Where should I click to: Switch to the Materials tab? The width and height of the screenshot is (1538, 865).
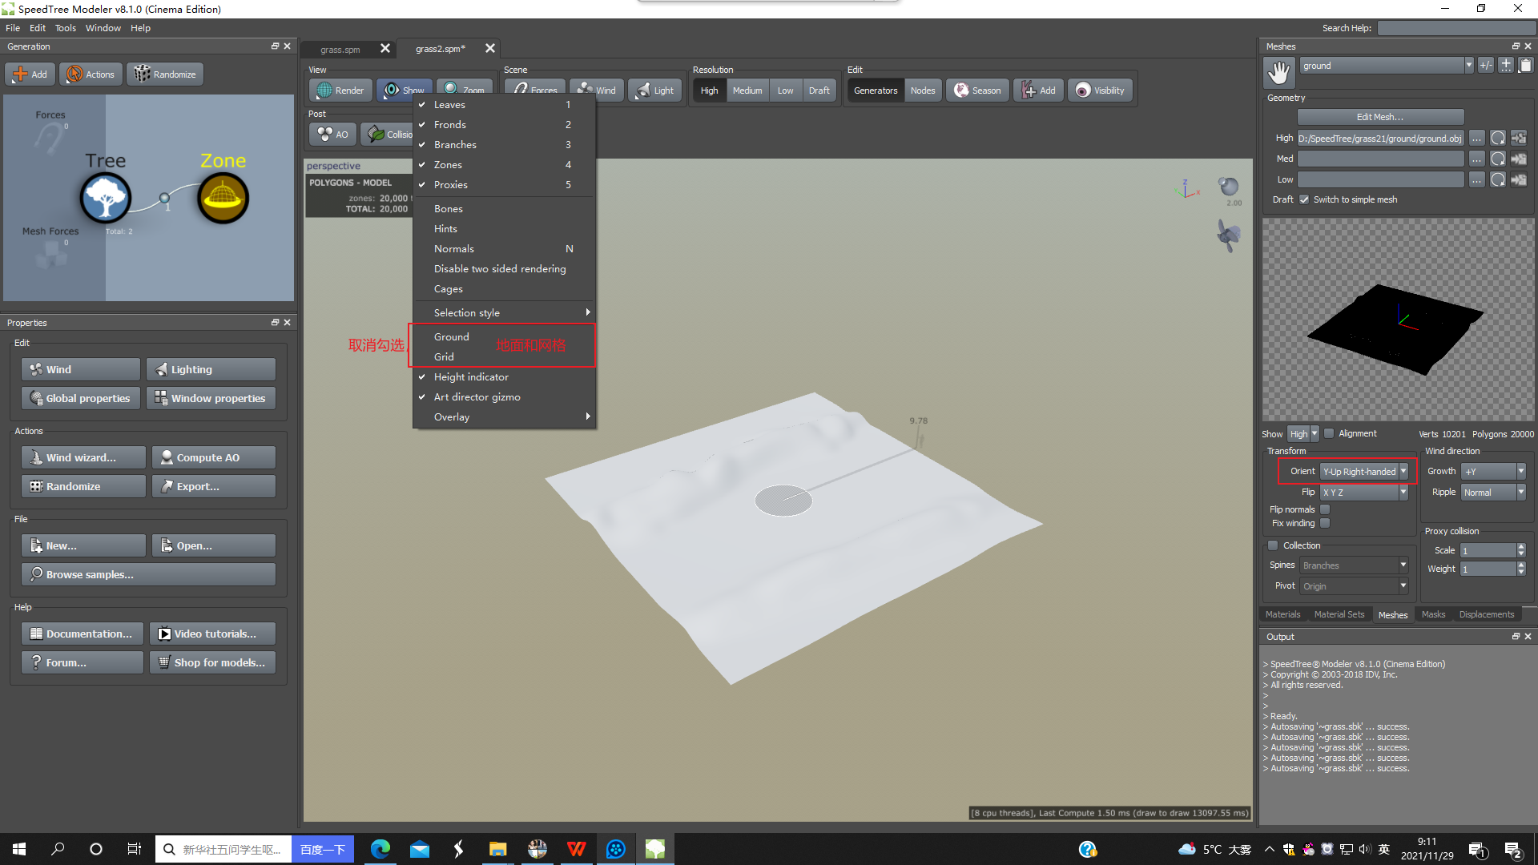1282,614
